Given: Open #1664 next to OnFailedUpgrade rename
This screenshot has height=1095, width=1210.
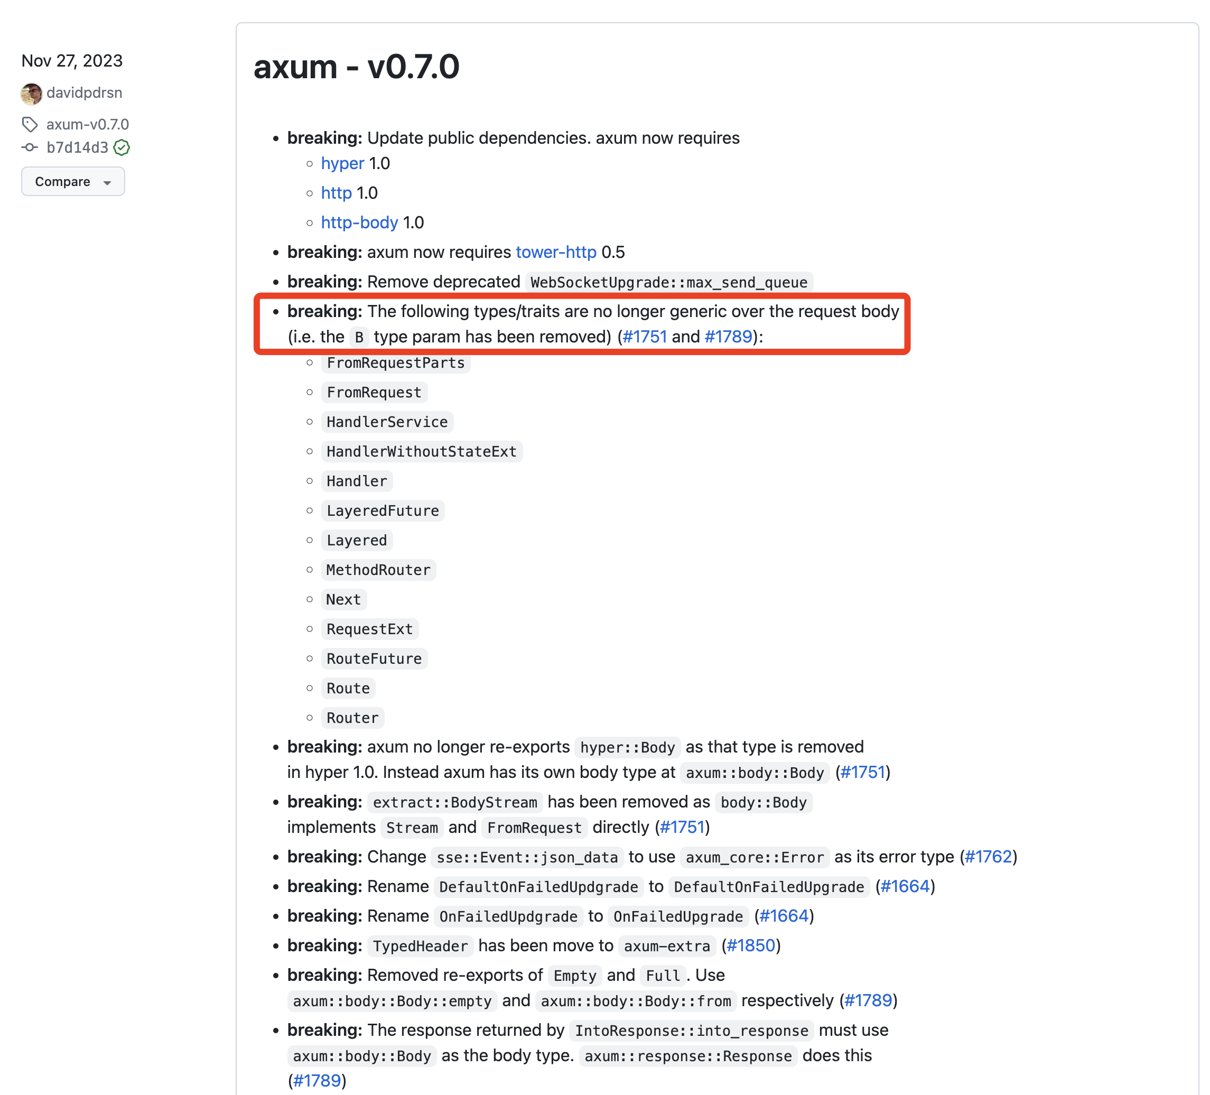Looking at the screenshot, I should click(x=784, y=915).
